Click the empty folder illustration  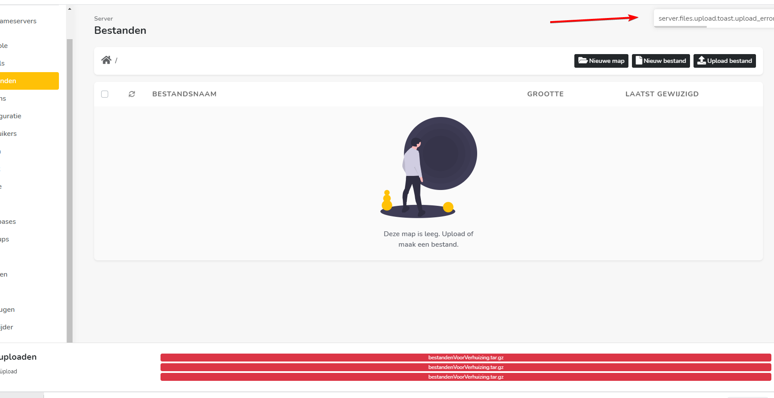point(429,167)
